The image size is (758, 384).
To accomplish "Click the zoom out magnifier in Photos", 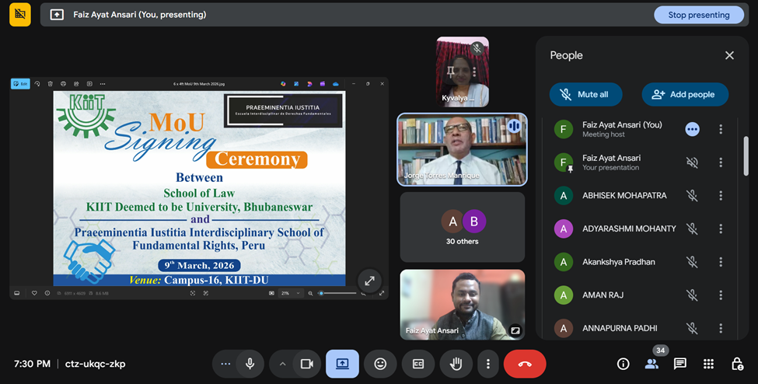I will pyautogui.click(x=310, y=293).
